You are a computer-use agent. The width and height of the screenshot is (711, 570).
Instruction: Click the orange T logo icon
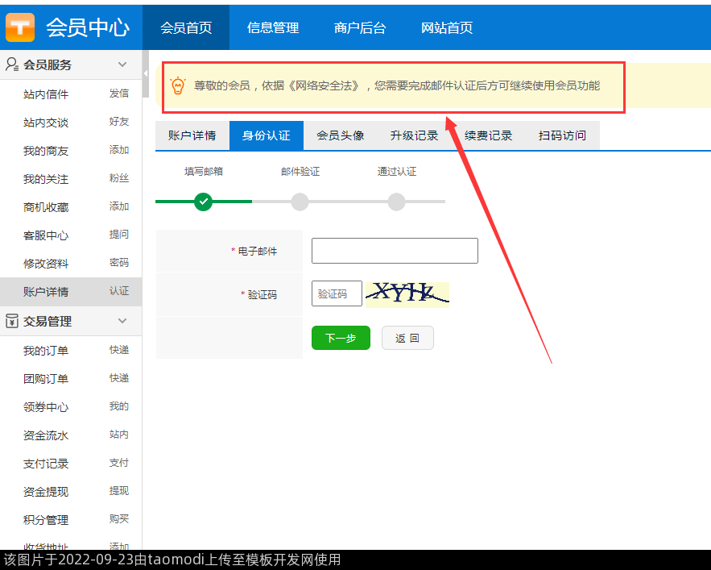click(21, 27)
